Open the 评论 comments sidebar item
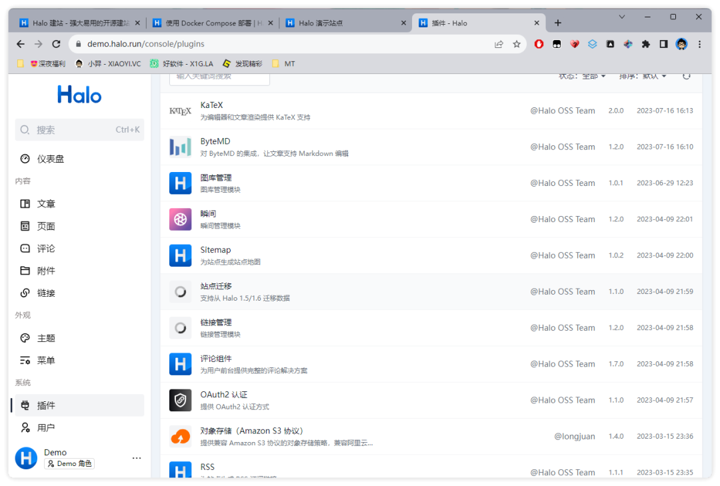The height and width of the screenshot is (486, 720). 79,249
